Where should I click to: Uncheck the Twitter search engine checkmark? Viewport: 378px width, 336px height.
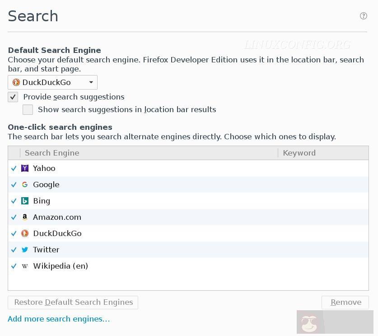14,250
